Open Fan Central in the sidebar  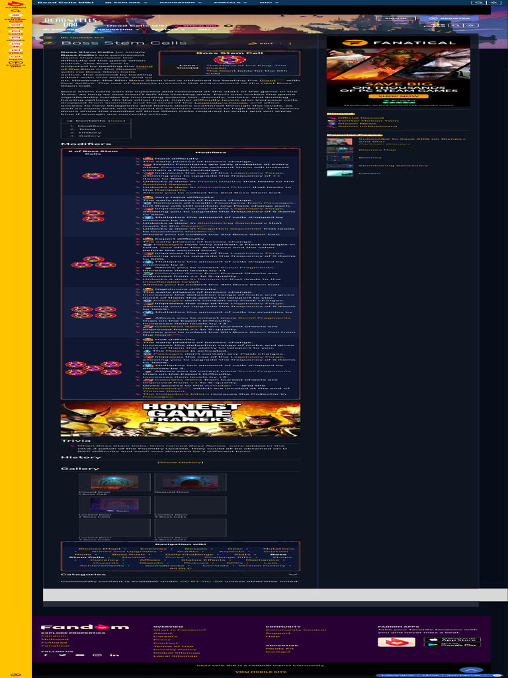click(x=16, y=17)
